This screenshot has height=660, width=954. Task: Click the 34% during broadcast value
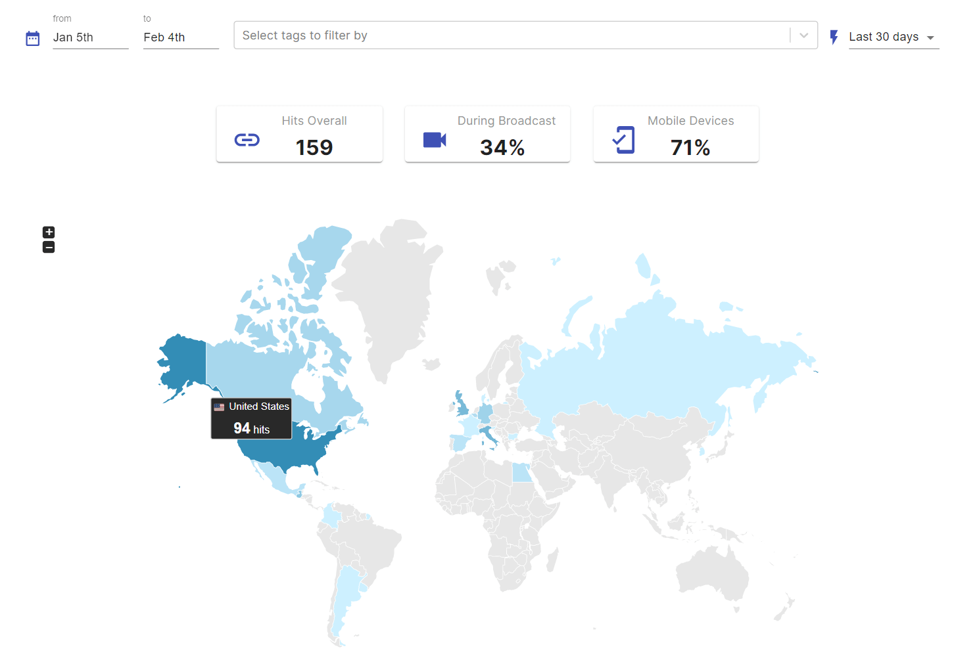[502, 148]
